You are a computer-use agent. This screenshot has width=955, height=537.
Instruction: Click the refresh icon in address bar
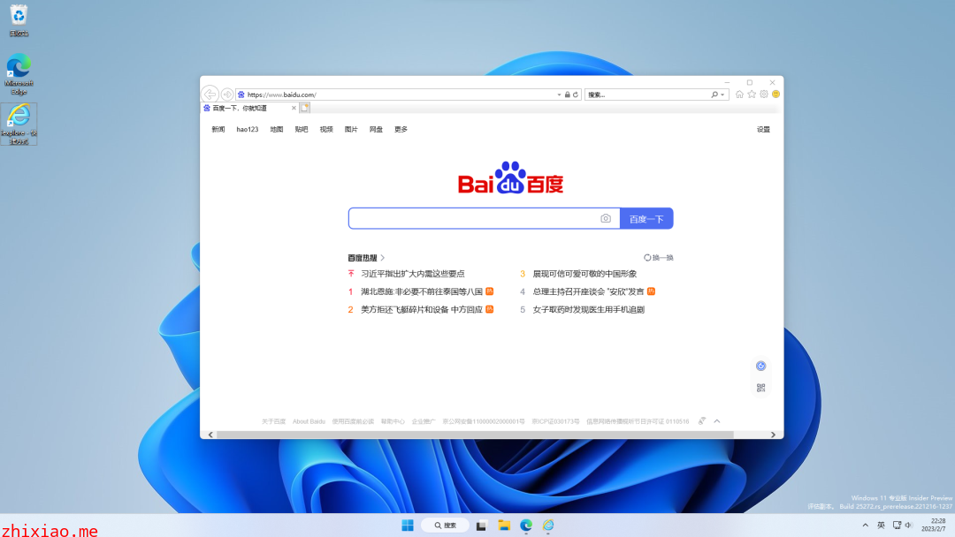click(x=576, y=95)
